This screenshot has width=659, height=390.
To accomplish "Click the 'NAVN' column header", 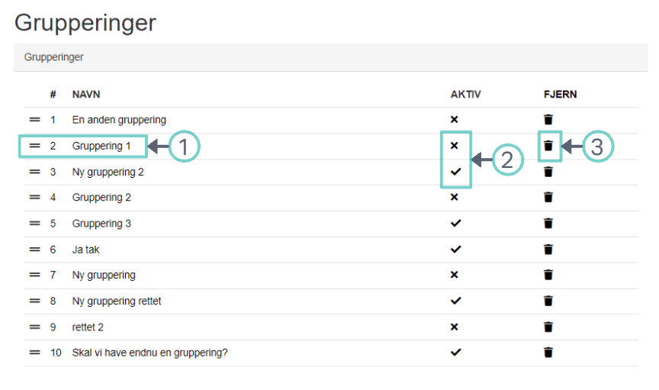I will 86,95.
